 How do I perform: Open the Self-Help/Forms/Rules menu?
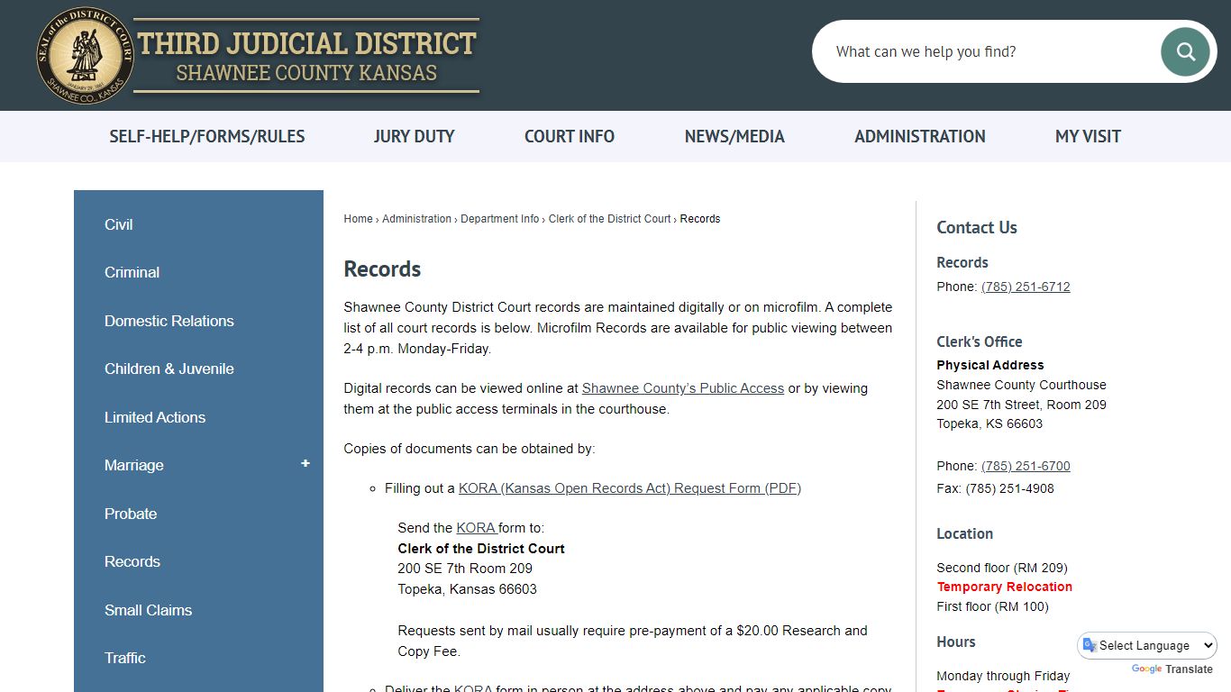[x=207, y=137]
